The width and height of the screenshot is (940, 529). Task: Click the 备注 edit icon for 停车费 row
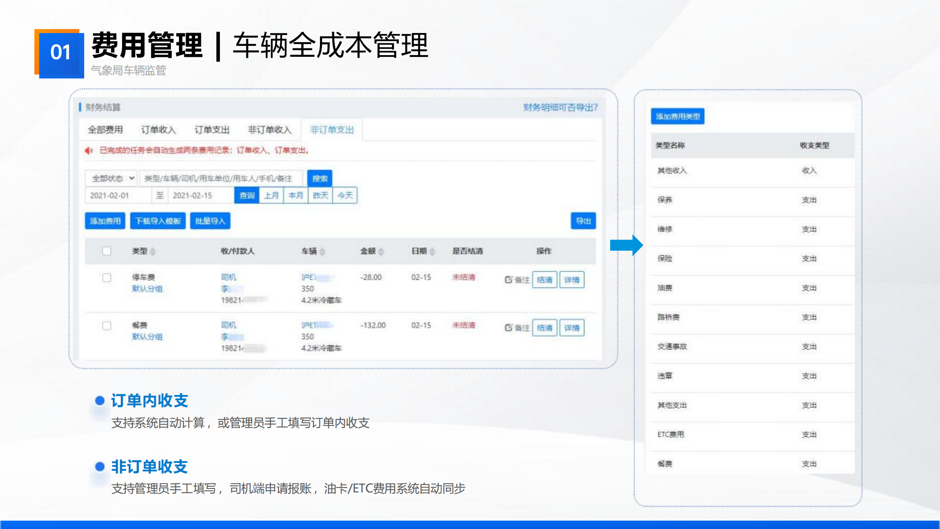[x=509, y=279]
